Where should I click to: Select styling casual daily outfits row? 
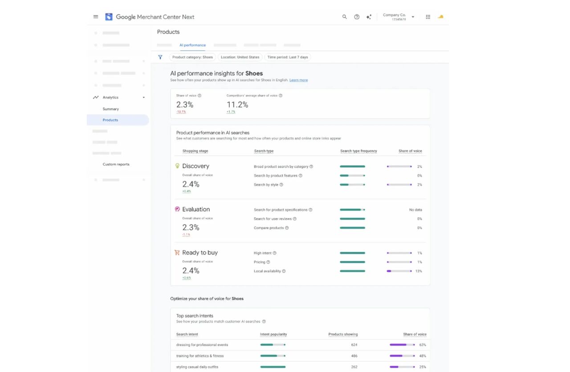[301, 367]
